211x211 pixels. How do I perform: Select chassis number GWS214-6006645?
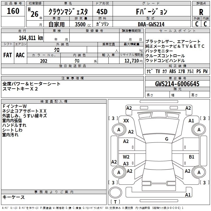(177, 84)
